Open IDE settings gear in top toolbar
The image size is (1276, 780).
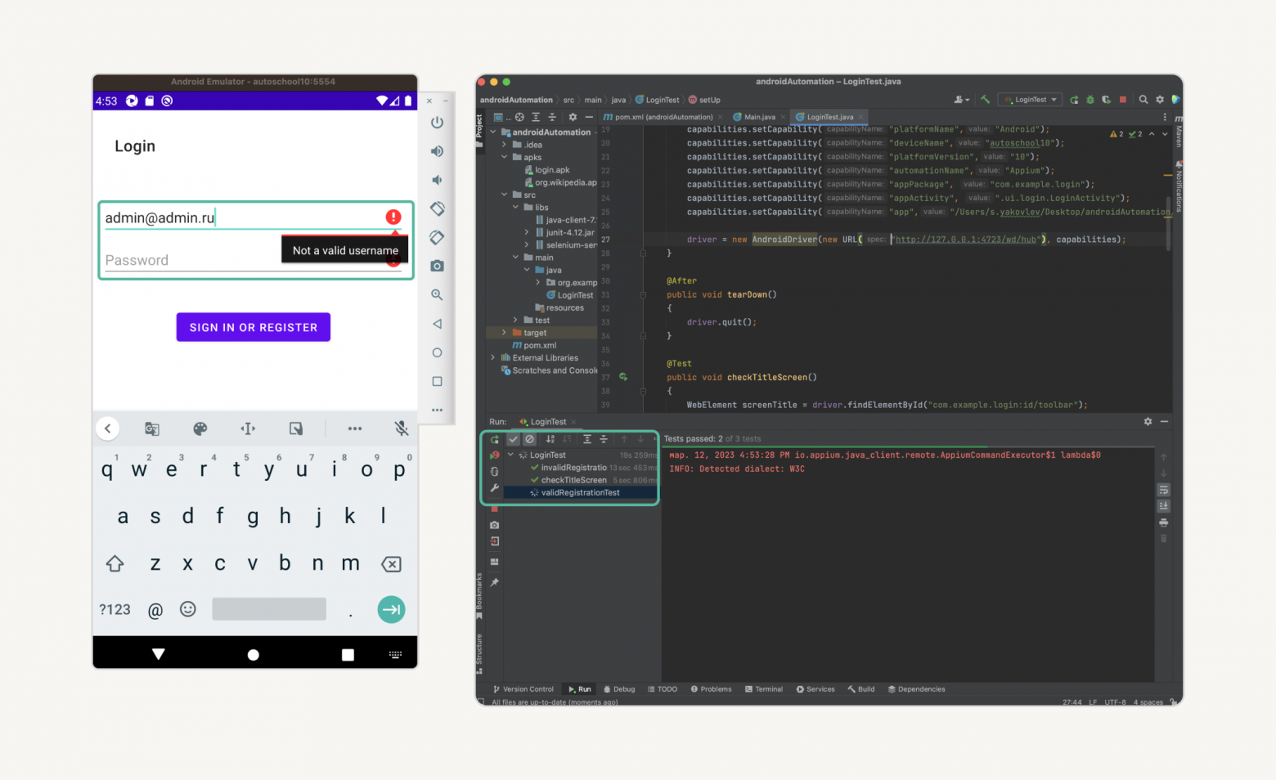click(1160, 100)
